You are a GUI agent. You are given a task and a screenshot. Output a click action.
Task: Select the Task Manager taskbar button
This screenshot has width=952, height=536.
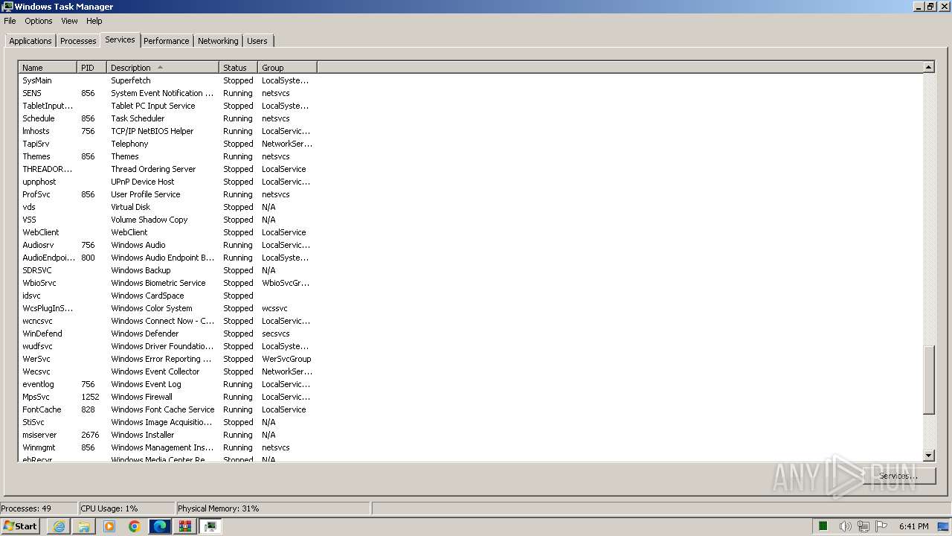click(210, 526)
